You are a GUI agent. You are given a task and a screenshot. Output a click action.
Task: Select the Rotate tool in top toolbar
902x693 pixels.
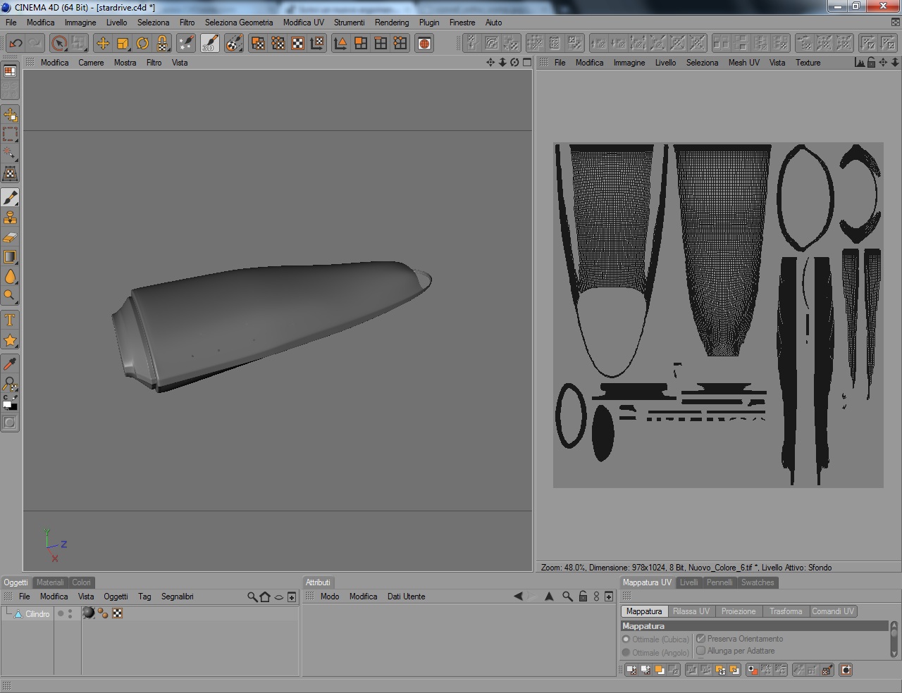click(x=142, y=44)
